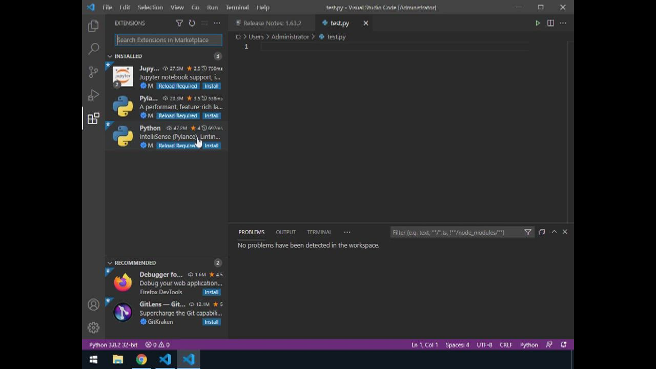Image resolution: width=656 pixels, height=369 pixels.
Task: Click the filter extensions funnel icon
Action: coord(179,23)
